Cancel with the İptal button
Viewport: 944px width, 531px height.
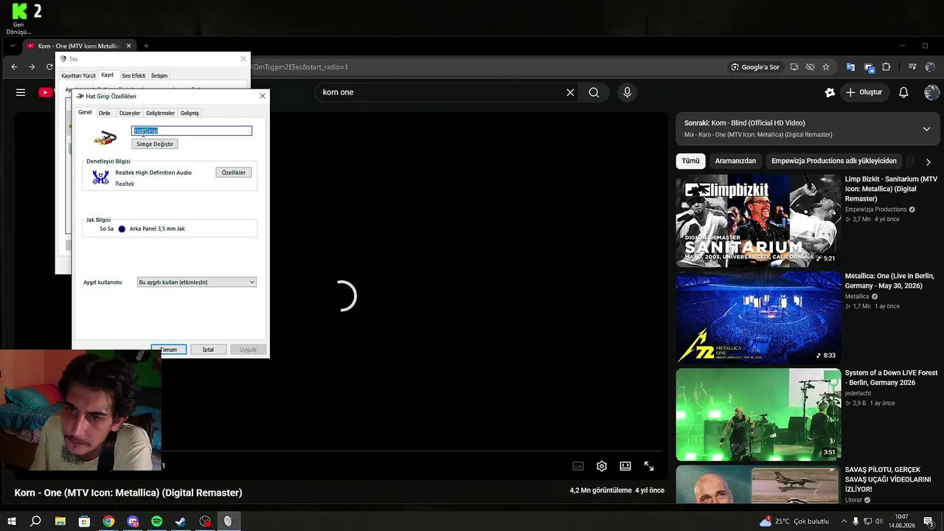click(x=208, y=350)
